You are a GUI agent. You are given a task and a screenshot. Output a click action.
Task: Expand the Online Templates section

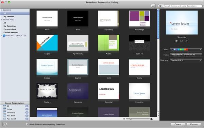[1, 36]
